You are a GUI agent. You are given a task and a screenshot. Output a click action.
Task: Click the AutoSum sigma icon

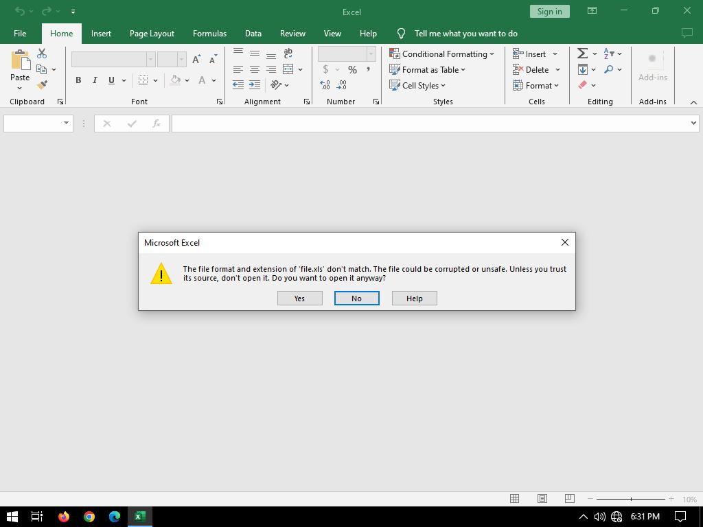(x=582, y=54)
